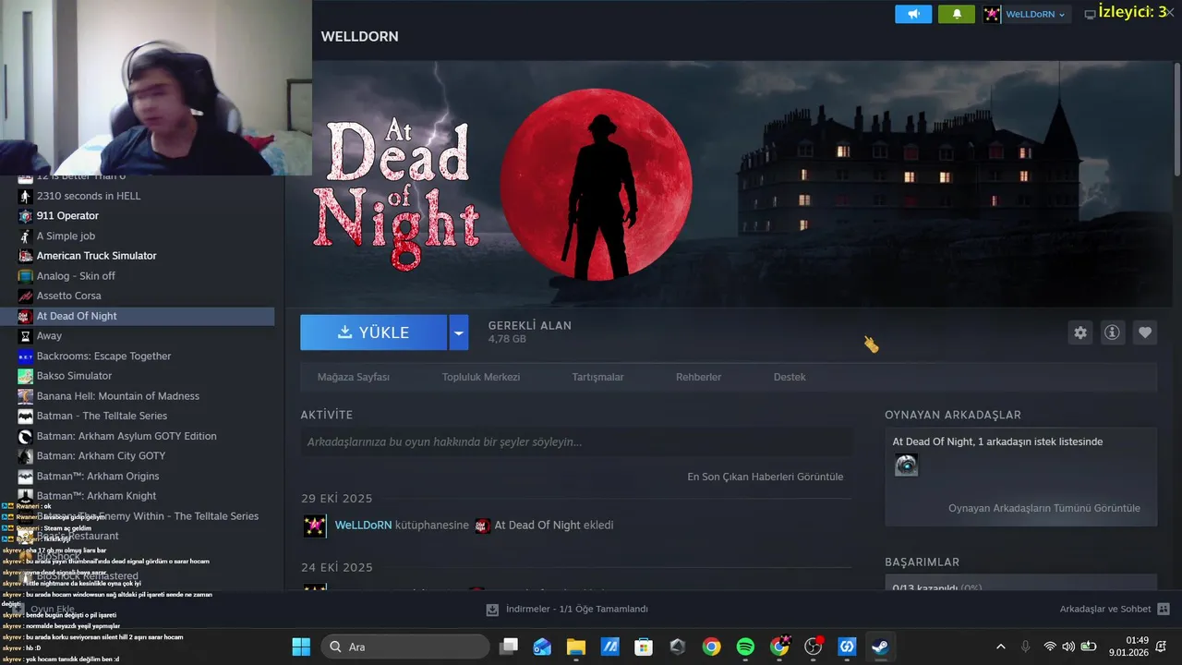Show game info icon
This screenshot has width=1182, height=665.
point(1113,332)
